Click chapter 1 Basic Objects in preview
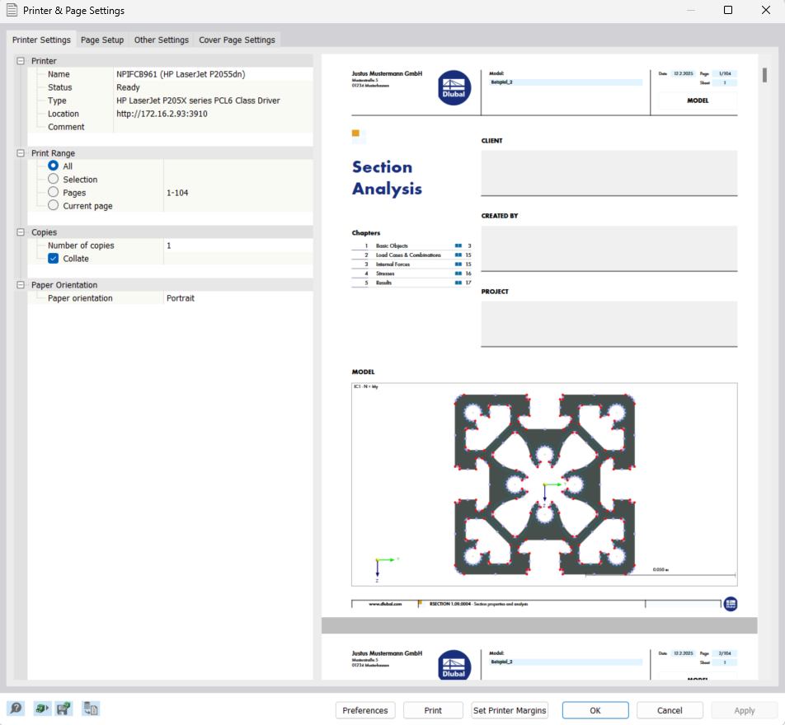 pyautogui.click(x=411, y=246)
